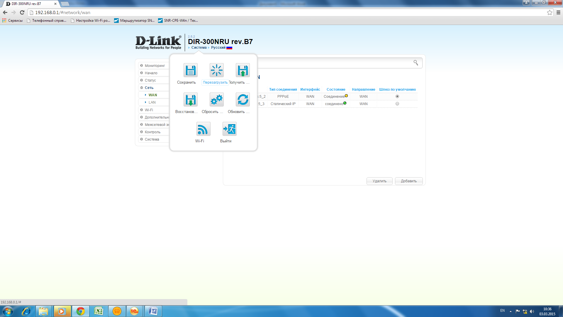Image resolution: width=563 pixels, height=317 pixels.
Task: Open a new browser tab
Action: (65, 4)
